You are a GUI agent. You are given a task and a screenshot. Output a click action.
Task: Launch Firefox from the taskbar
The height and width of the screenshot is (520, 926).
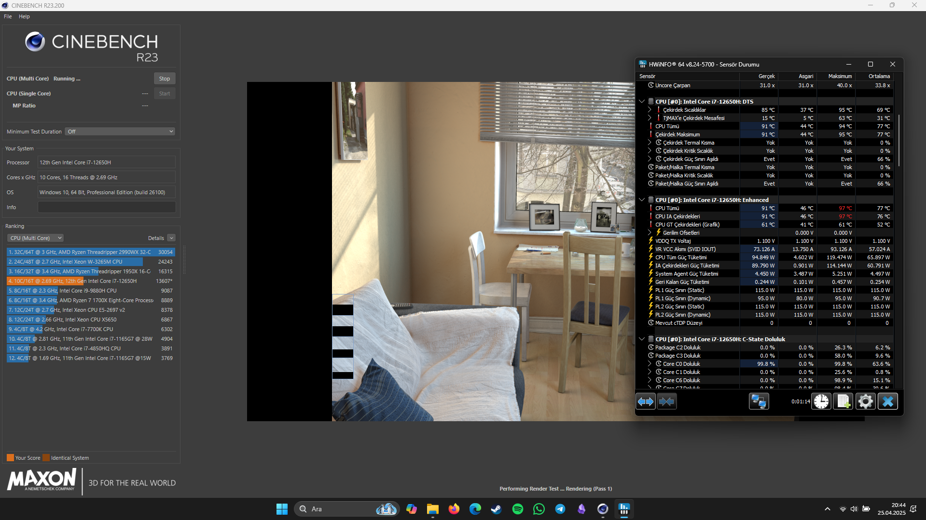click(454, 509)
